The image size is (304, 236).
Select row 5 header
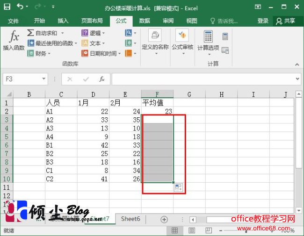point(7,136)
